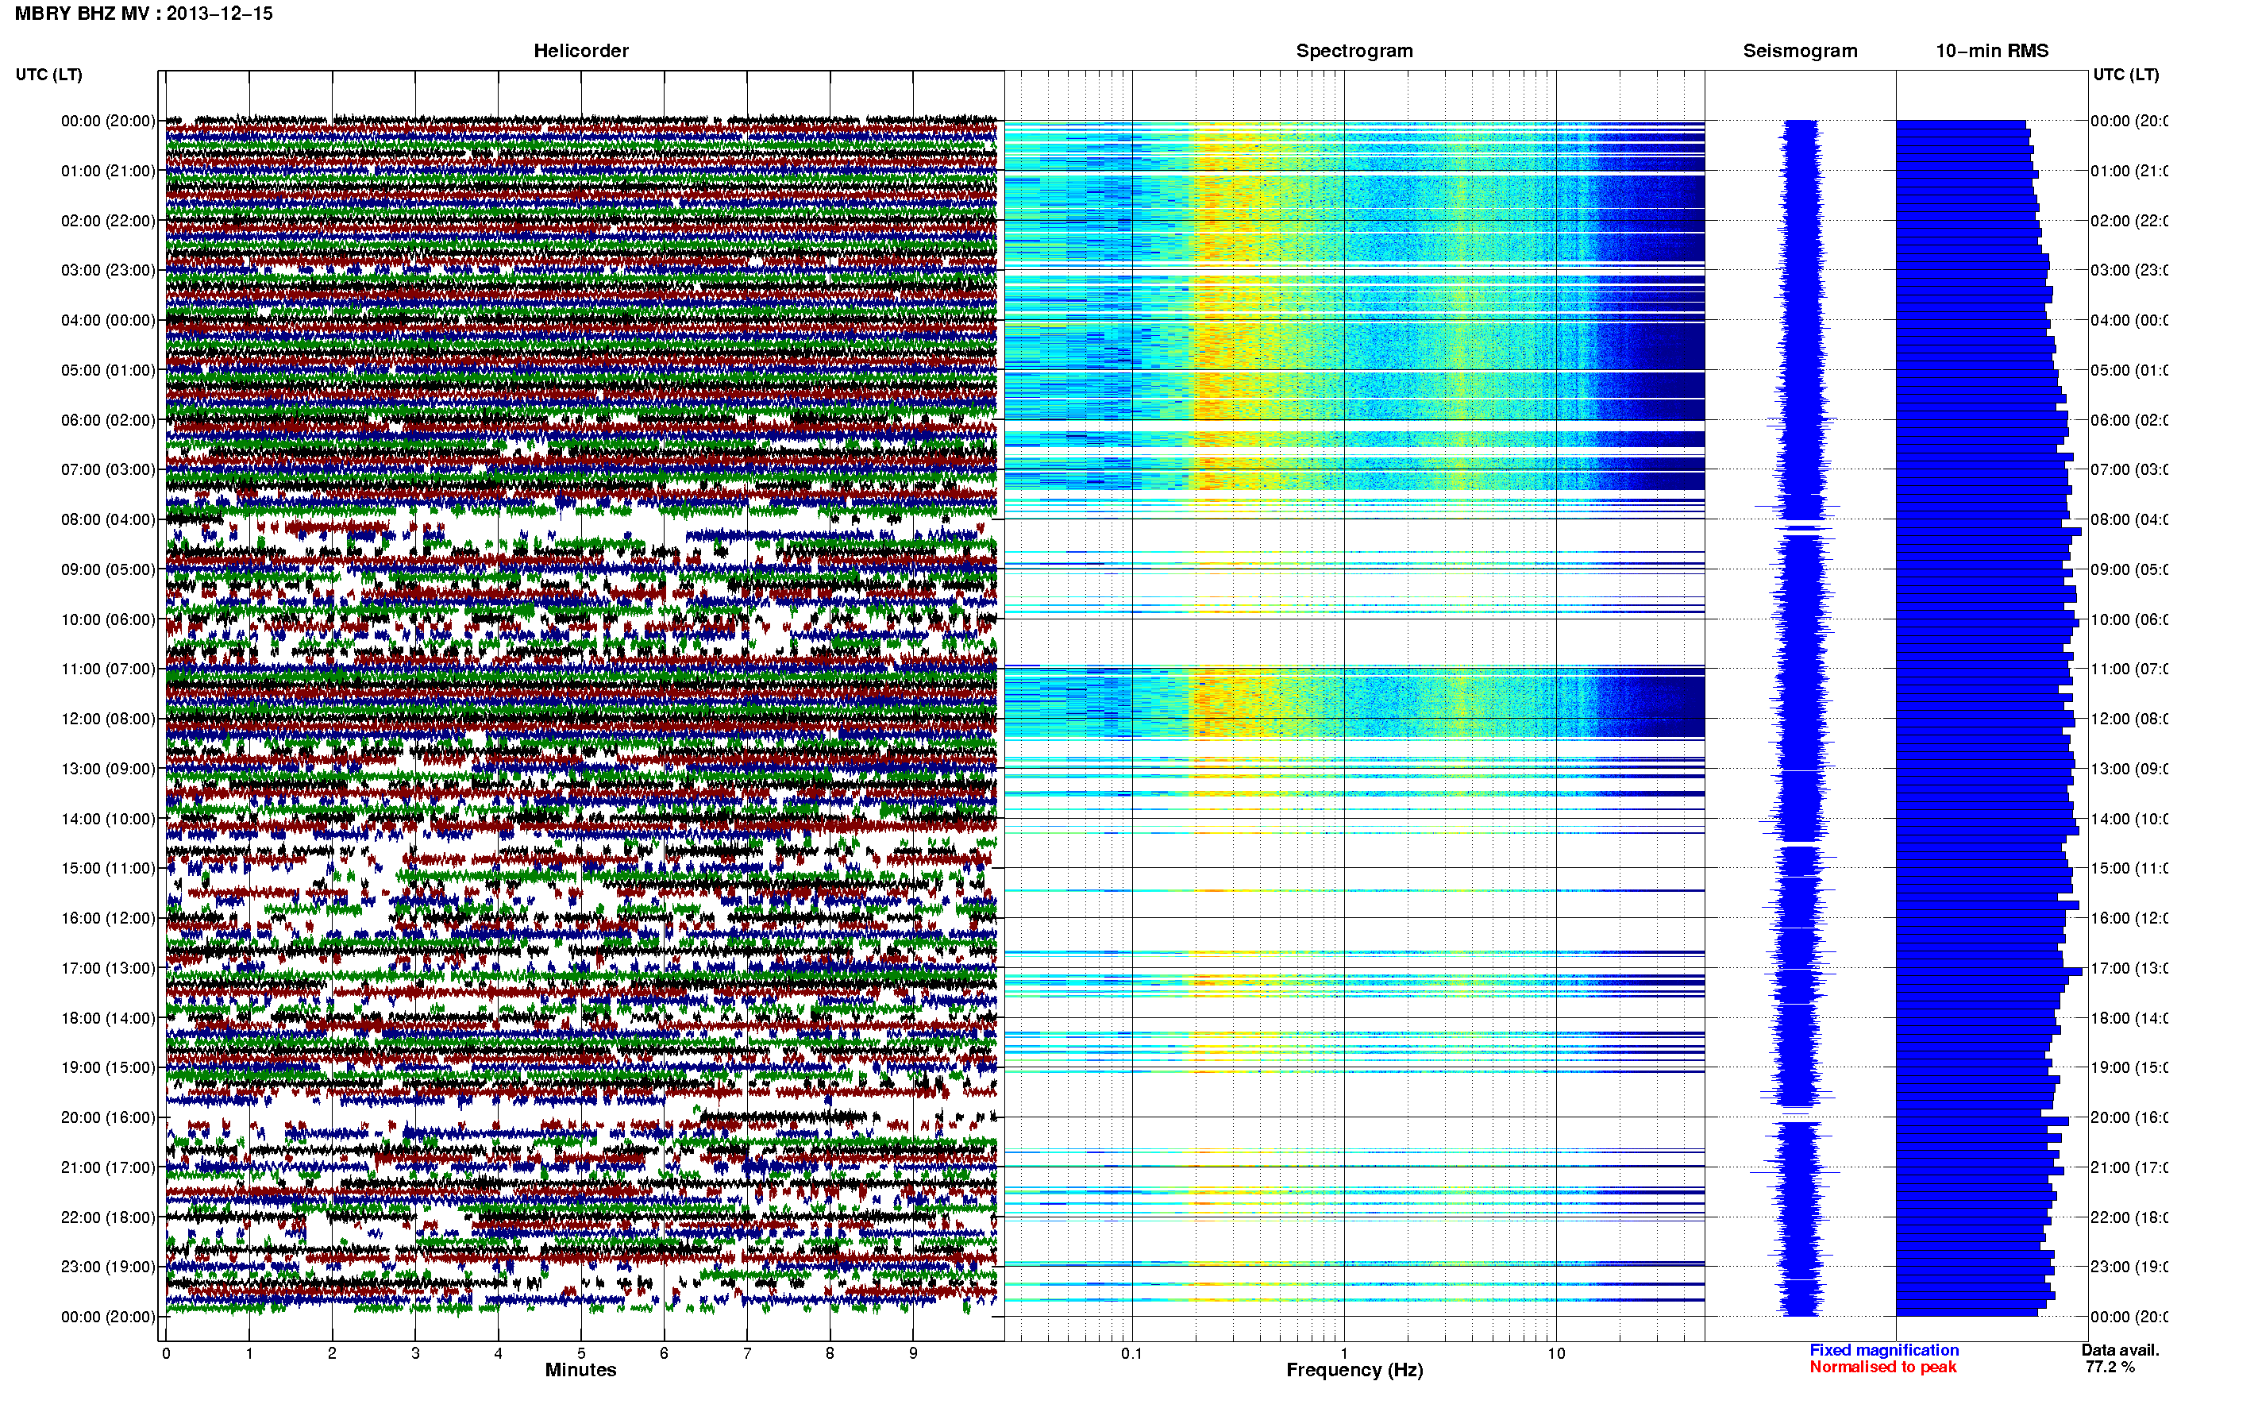Click the Helicorder 'Minutes' axis title

click(x=580, y=1370)
